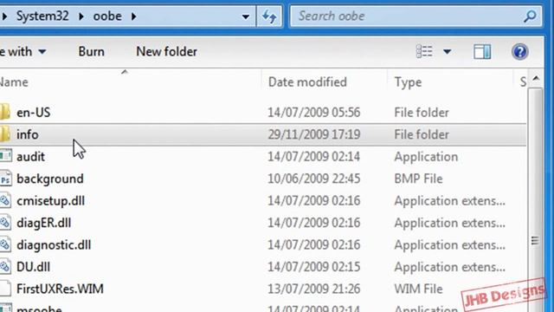Select the info folder icon
Screen dimensions: 554x312
coord(5,134)
